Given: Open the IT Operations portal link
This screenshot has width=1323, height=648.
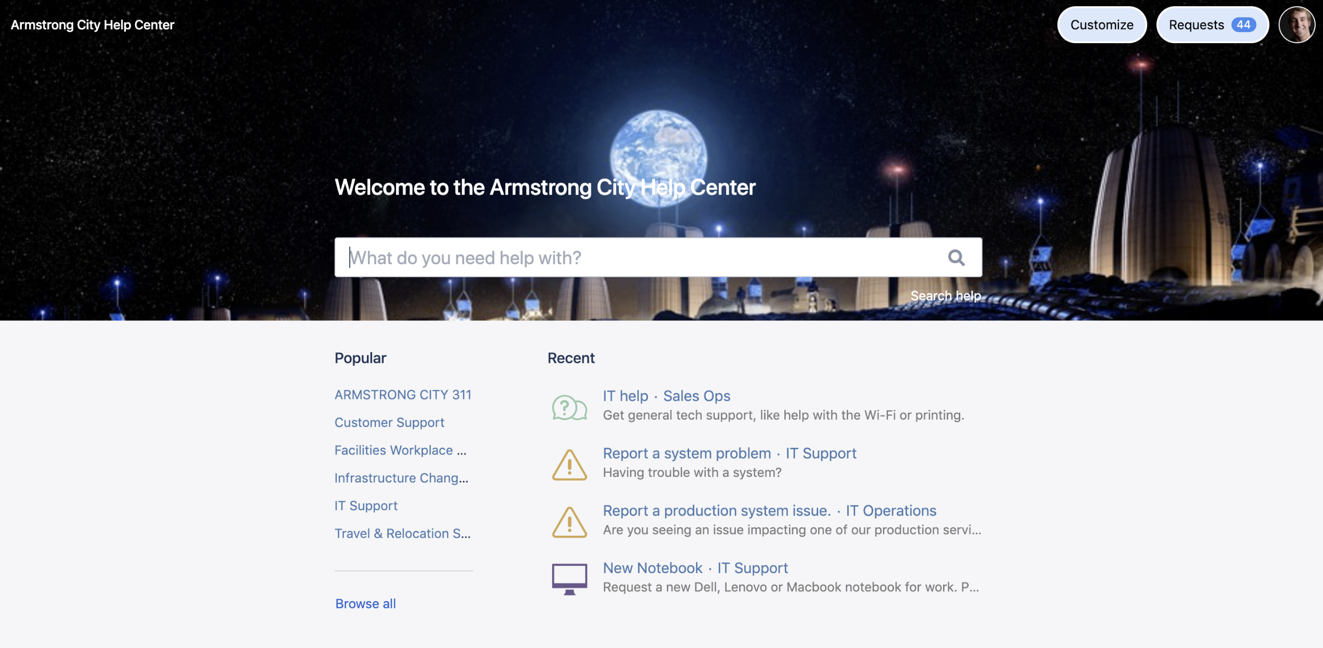Looking at the screenshot, I should tap(891, 511).
